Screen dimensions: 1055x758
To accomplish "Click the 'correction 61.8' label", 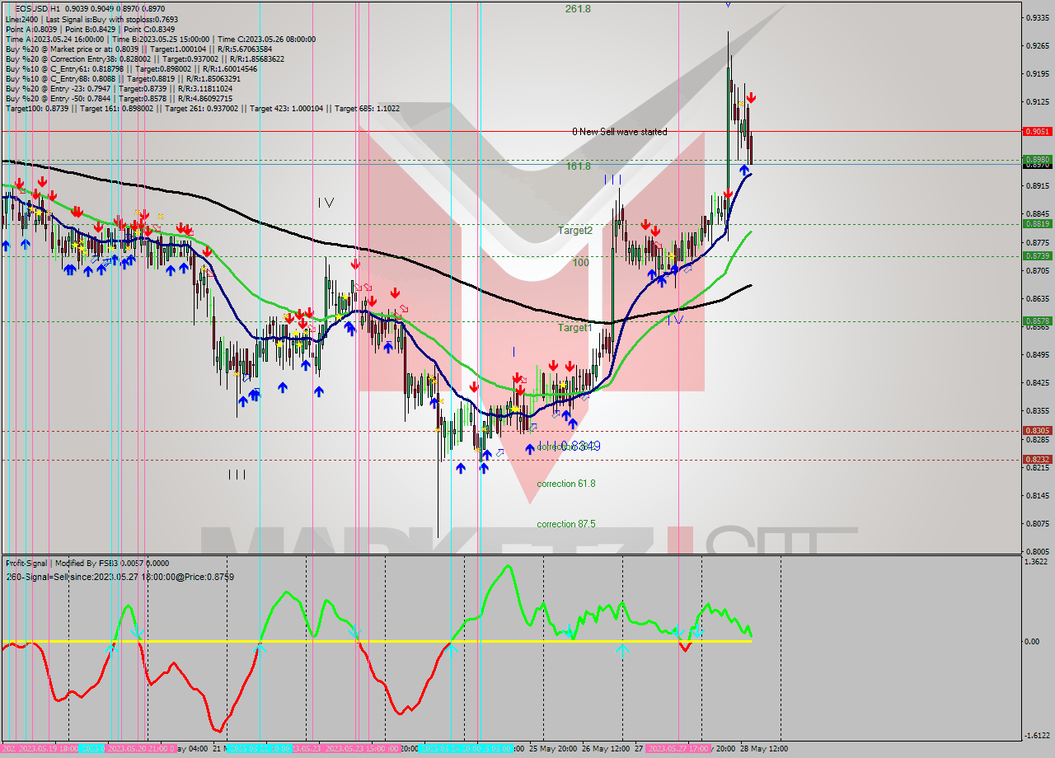I will (x=566, y=484).
